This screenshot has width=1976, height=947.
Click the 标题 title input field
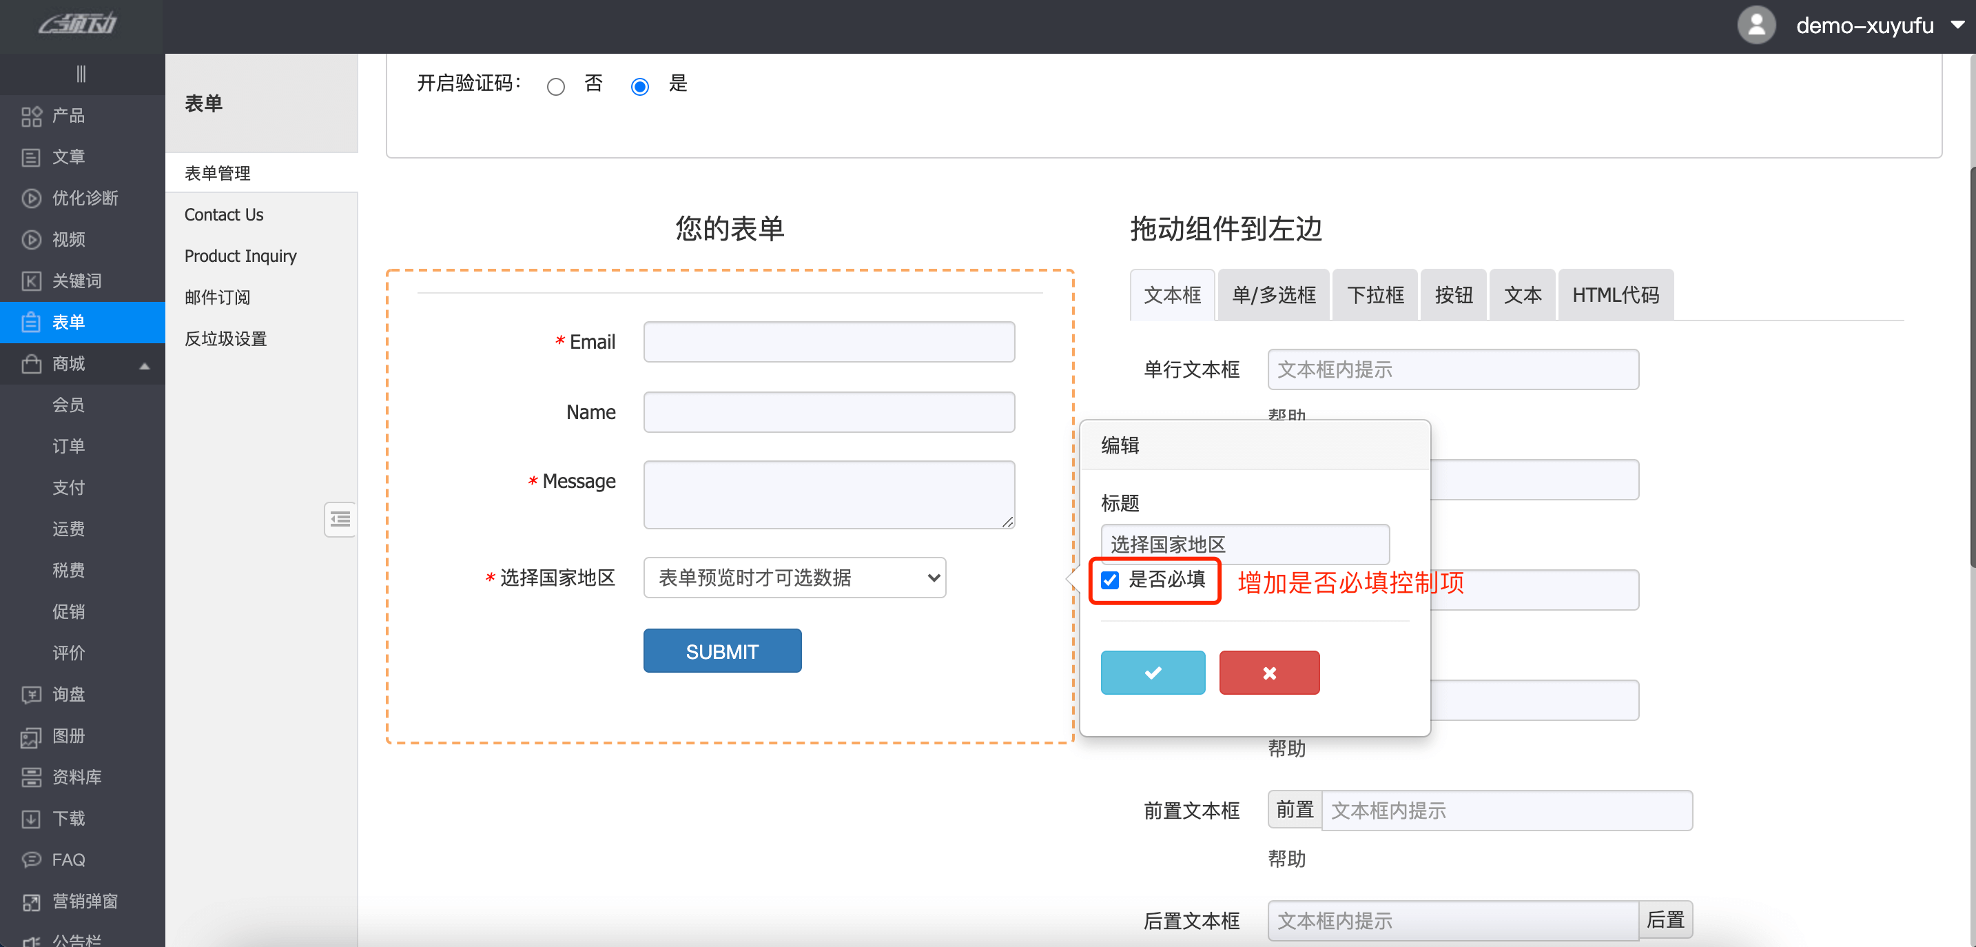(x=1244, y=544)
